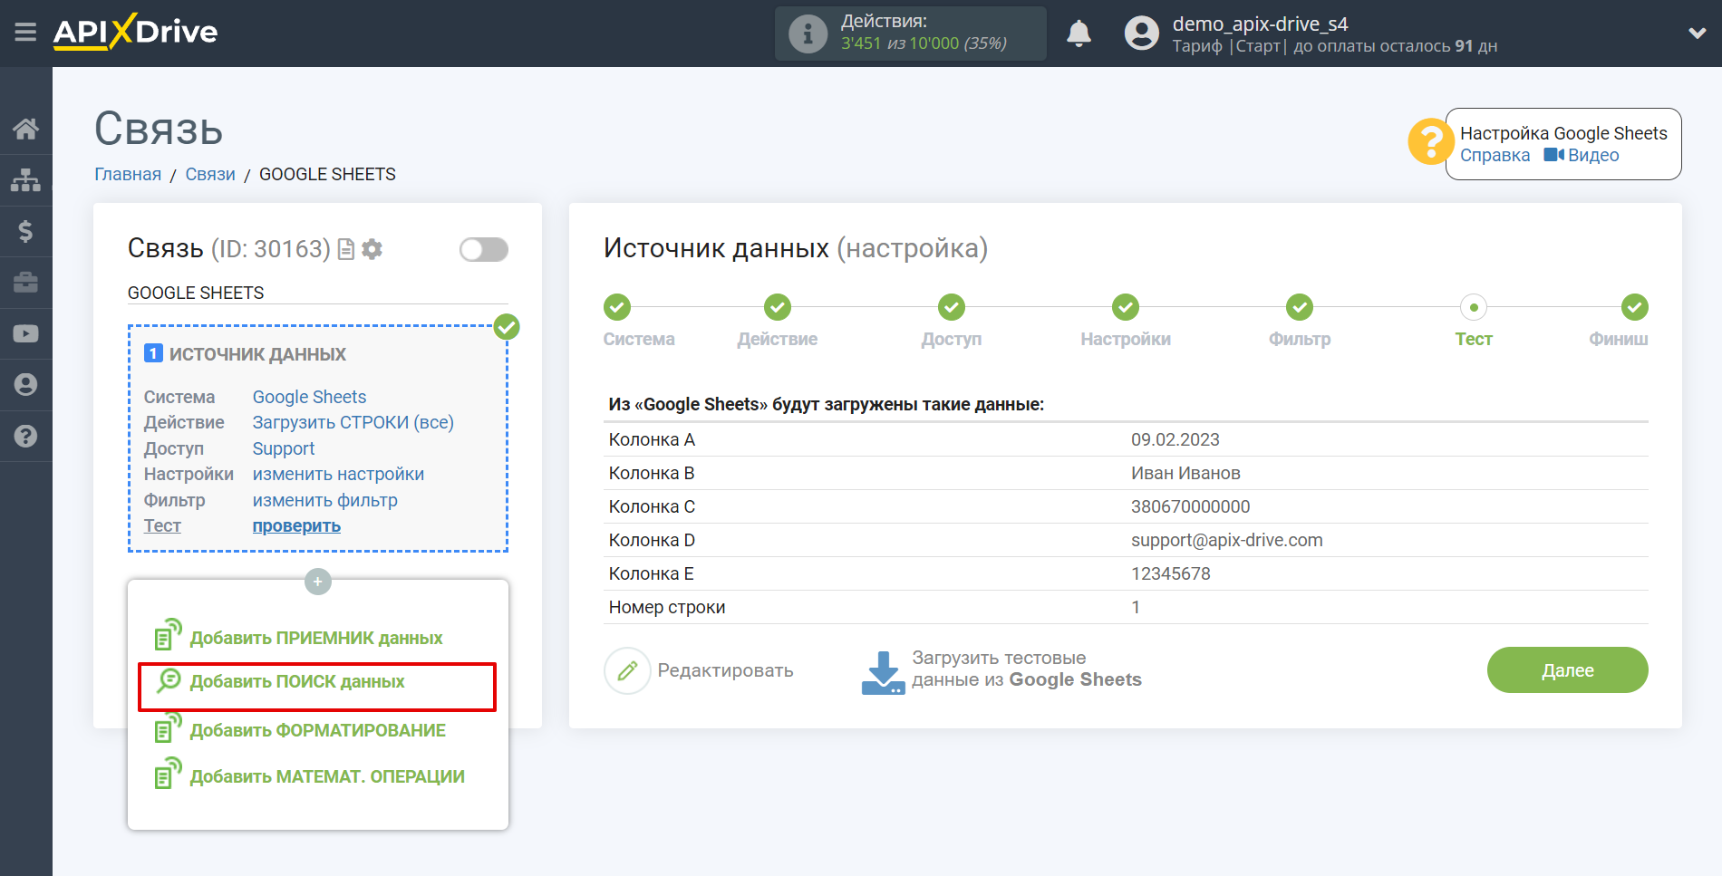Click value support@apix-drive.com

coord(1226,540)
